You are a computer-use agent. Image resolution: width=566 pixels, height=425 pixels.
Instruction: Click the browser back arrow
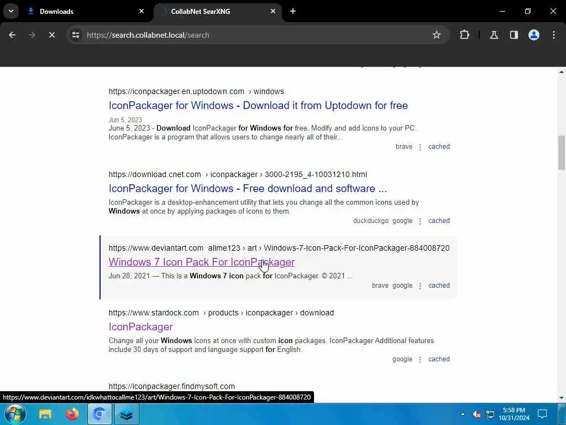pyautogui.click(x=12, y=35)
